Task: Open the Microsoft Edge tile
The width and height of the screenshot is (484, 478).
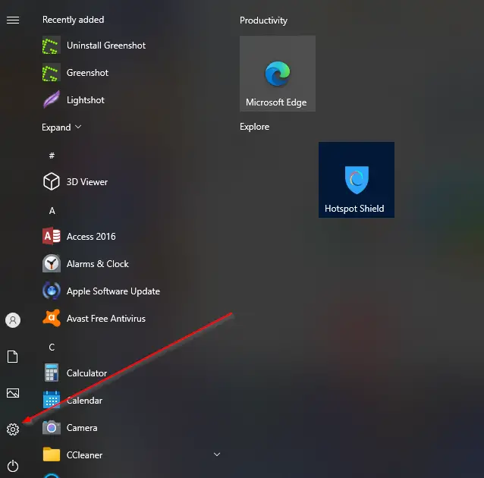Action: click(x=278, y=74)
